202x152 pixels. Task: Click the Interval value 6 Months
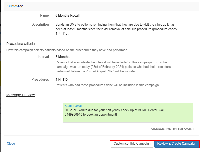[62, 57]
